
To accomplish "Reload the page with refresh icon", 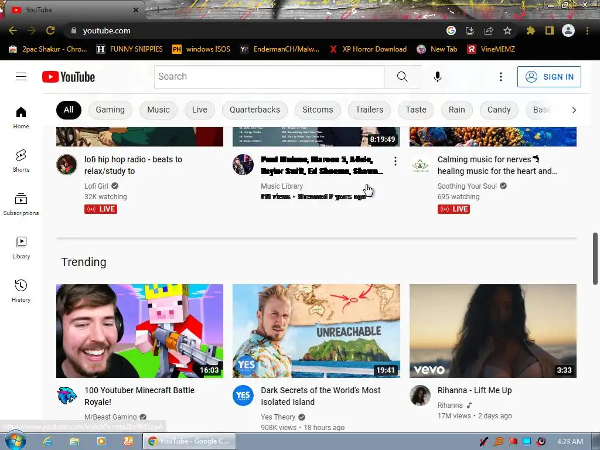I will click(x=50, y=30).
